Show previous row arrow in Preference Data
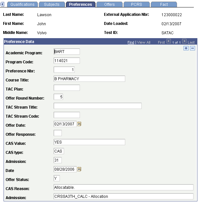Viewport: 199px width, 203px height. pyautogui.click(x=169, y=41)
